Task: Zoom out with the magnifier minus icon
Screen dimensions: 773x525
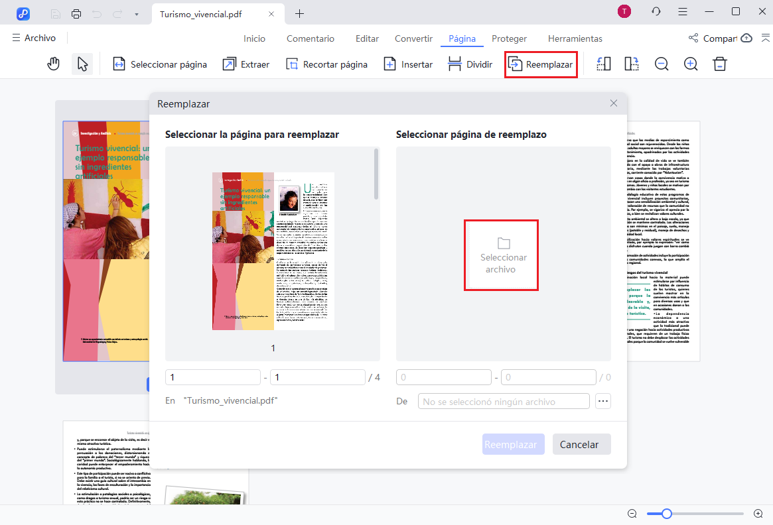Action: pyautogui.click(x=662, y=64)
